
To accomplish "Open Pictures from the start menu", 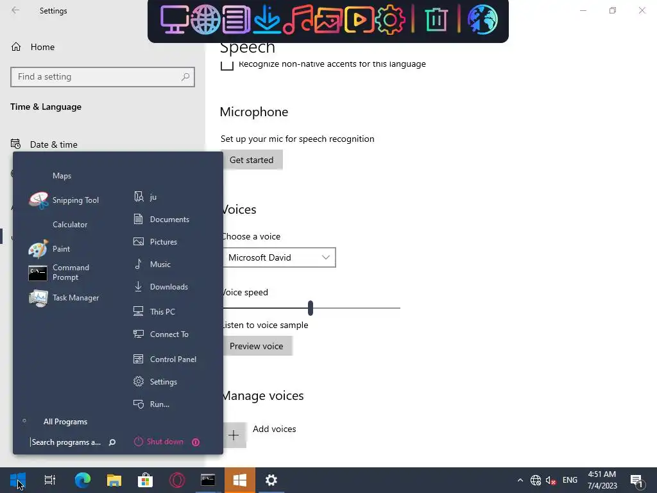I will (x=155, y=242).
